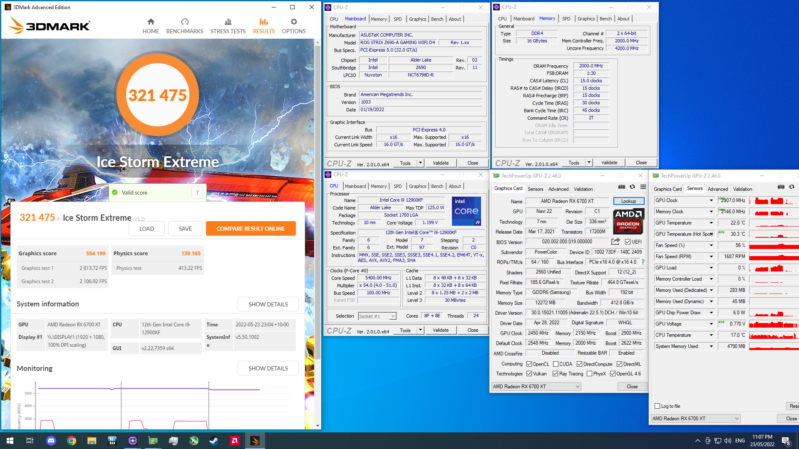799x449 pixels.
Task: Click the GPU Temperature sensor graph
Action: 774,223
